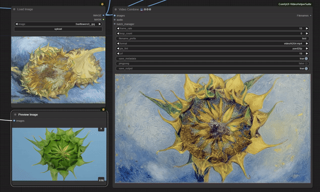320x192 pixels.
Task: Open the format list showing video/h264-mp4
Action: [212, 44]
